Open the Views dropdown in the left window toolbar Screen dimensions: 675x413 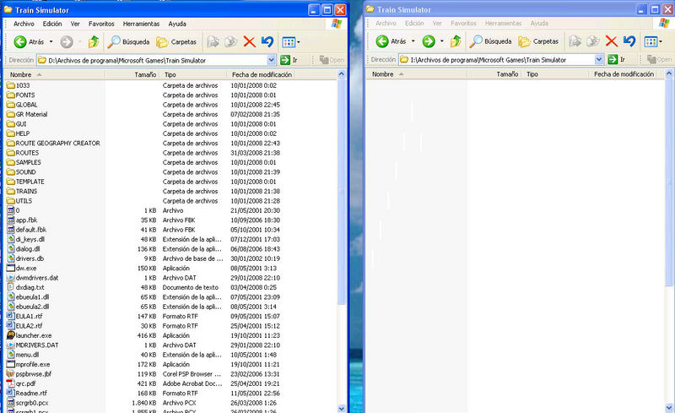point(291,41)
